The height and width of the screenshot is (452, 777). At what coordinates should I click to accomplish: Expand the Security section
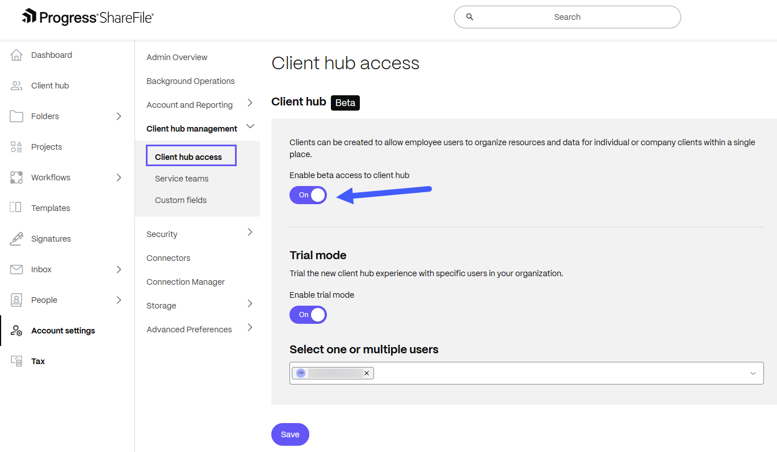[x=162, y=234]
